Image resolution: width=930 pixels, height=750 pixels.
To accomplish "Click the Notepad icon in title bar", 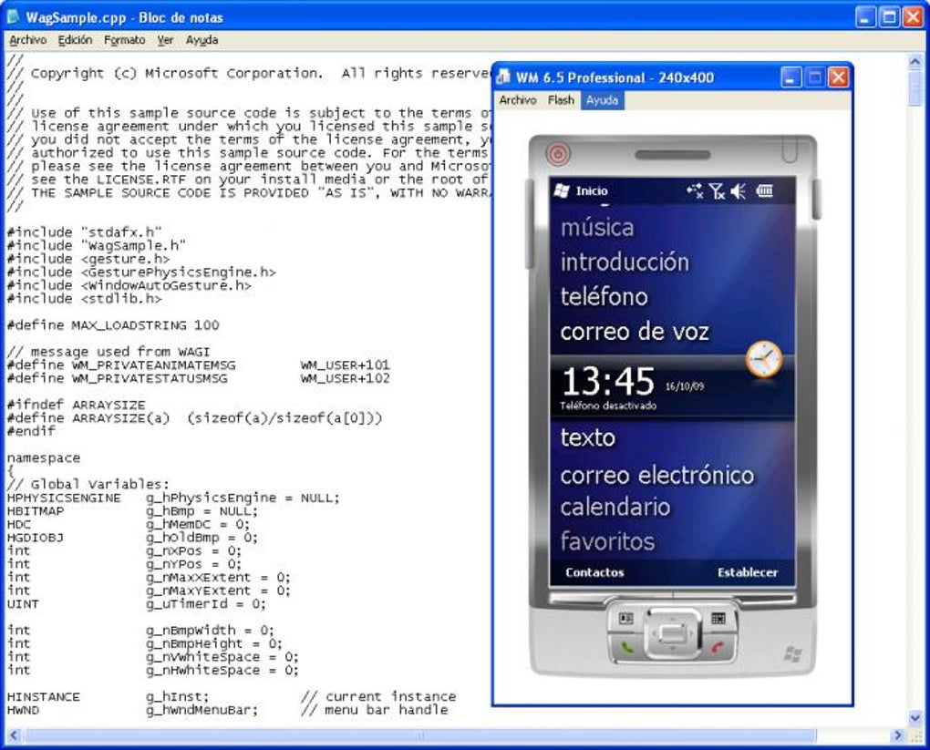I will pyautogui.click(x=13, y=17).
